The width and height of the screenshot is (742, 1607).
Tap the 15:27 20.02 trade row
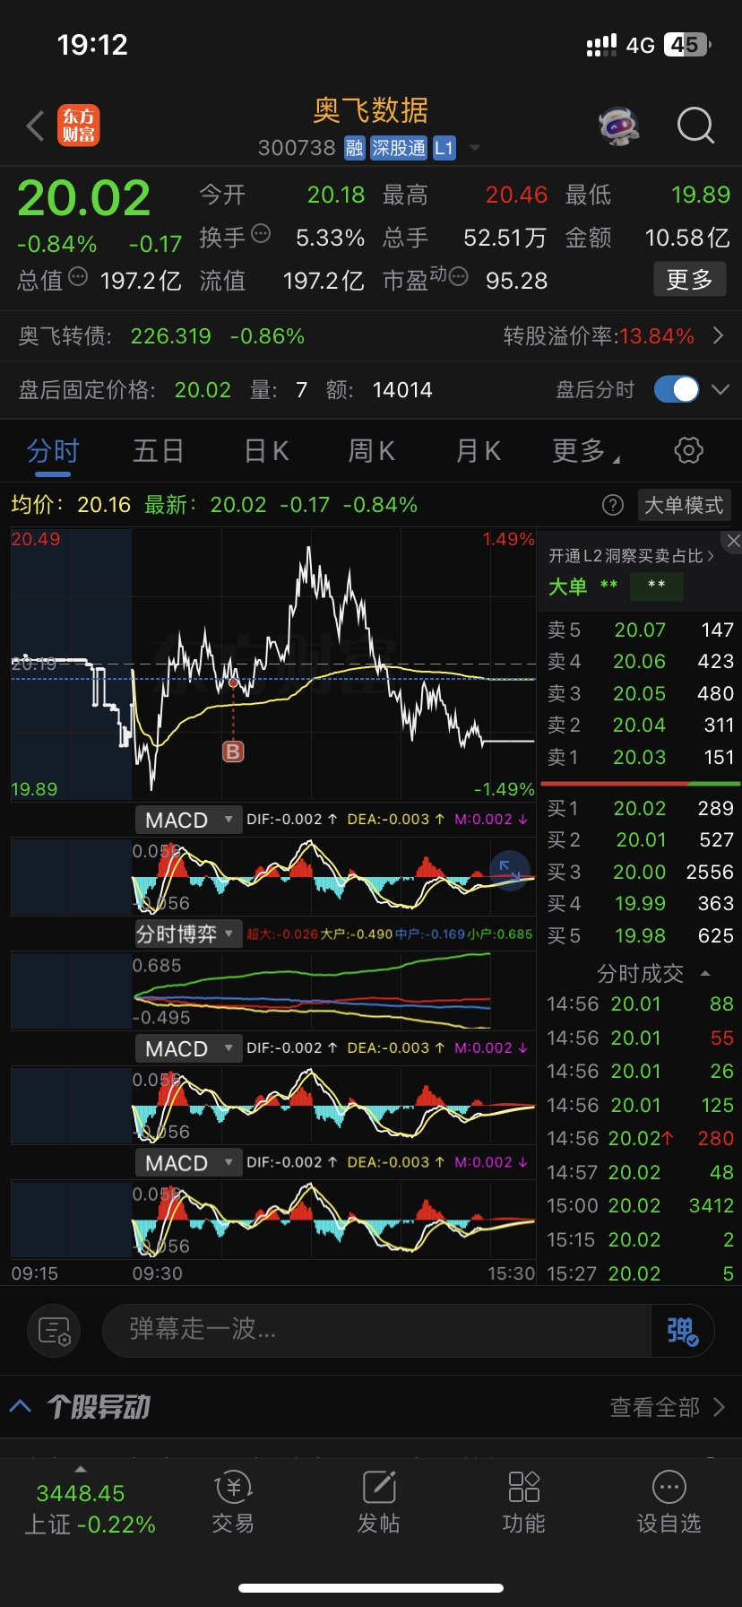(640, 1273)
